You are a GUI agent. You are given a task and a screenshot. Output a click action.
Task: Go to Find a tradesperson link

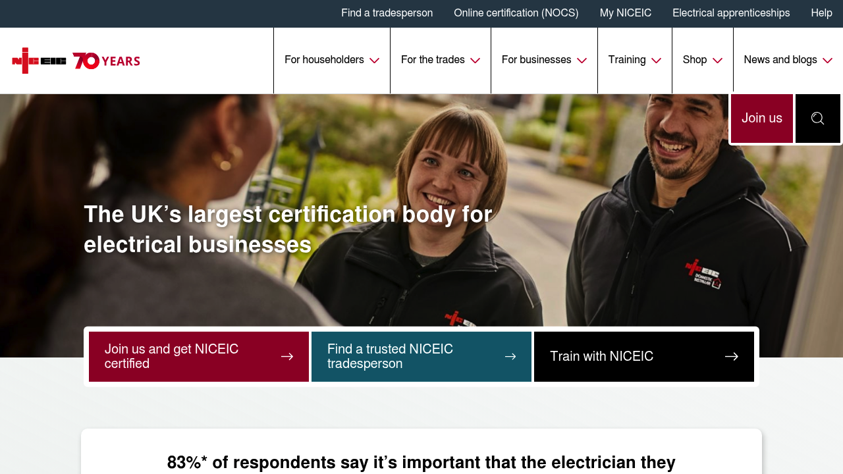(x=387, y=13)
